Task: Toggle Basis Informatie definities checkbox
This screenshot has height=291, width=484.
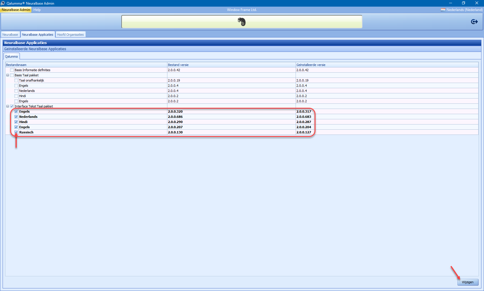Action: point(12,70)
